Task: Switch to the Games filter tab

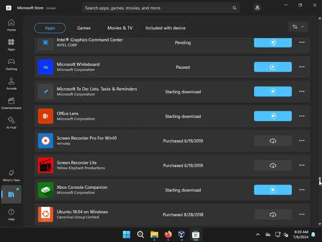Action: coord(84,28)
